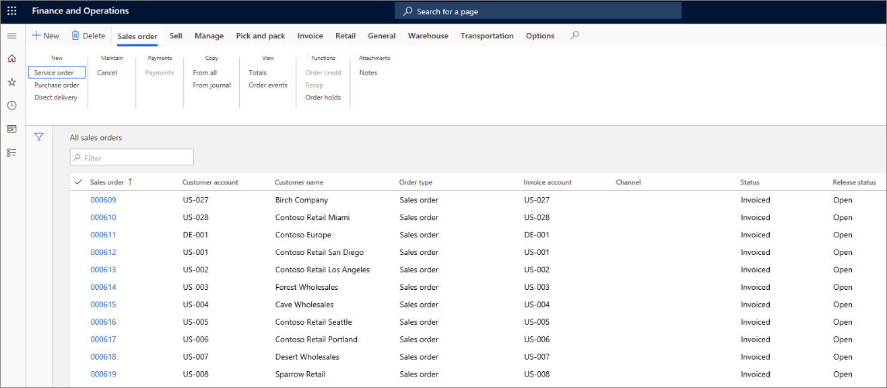Open the Sales order tab
This screenshot has width=887, height=388.
[x=137, y=36]
